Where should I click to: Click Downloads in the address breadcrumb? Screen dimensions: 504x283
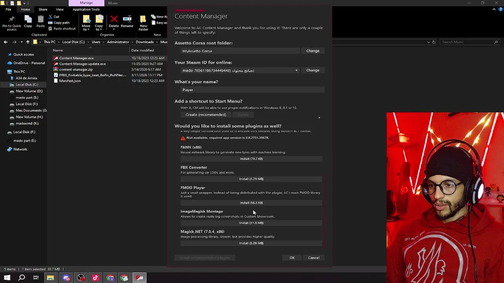[x=145, y=42]
